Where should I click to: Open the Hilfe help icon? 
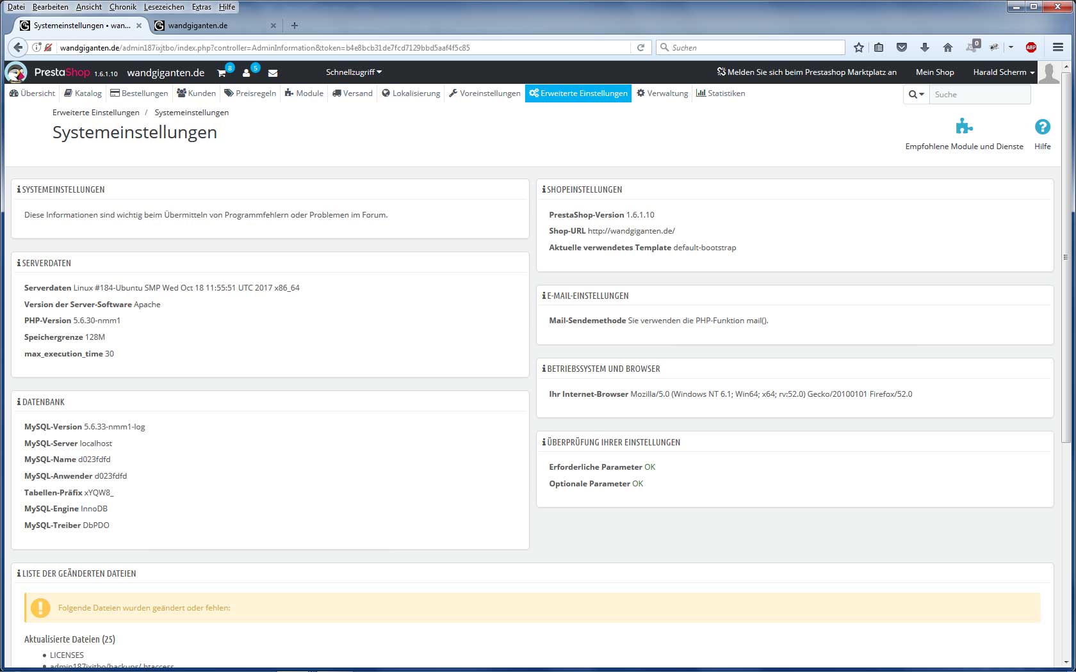point(1043,134)
